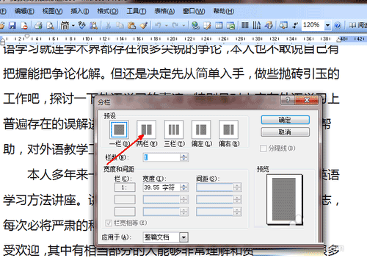Click the Insert Hyperlink globe icon
The height and width of the screenshot is (269, 367).
coord(195,25)
